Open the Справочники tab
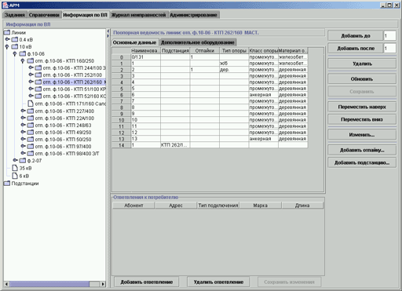 pos(44,15)
